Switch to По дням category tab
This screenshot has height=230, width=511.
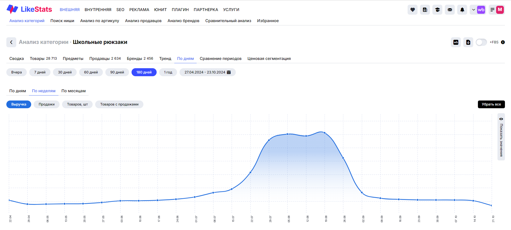click(185, 59)
